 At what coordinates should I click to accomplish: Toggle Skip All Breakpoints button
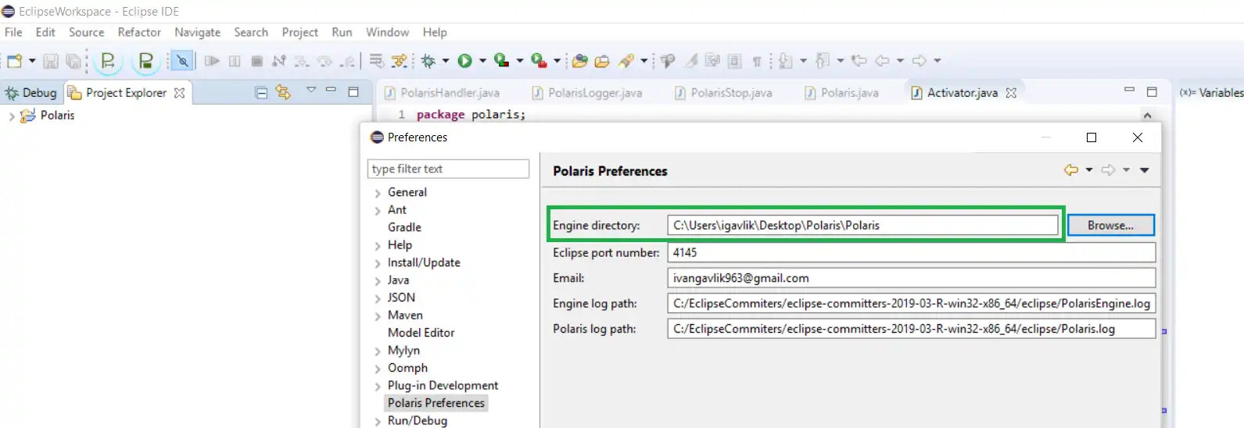[x=181, y=61]
